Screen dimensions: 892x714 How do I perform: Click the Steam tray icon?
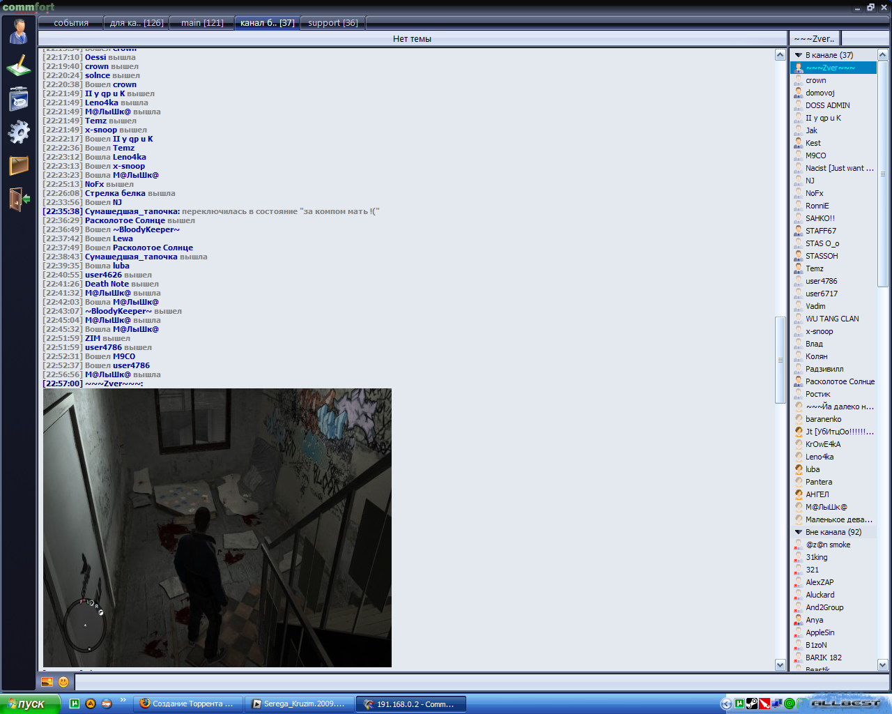pos(752,704)
